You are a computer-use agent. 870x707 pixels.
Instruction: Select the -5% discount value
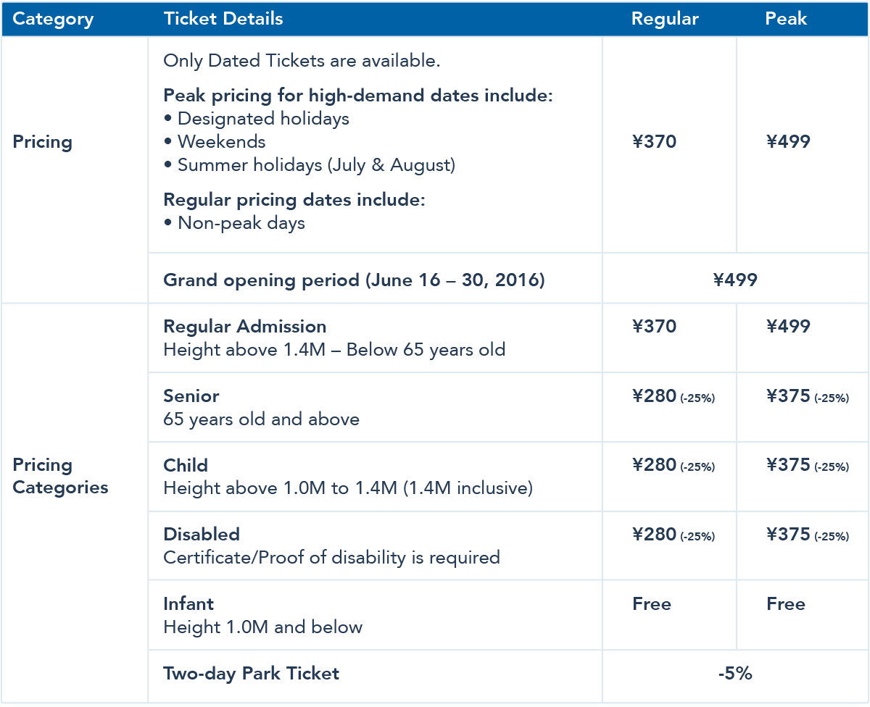[x=735, y=673]
